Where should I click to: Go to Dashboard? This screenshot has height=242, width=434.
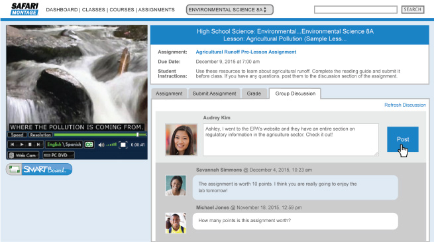point(62,10)
